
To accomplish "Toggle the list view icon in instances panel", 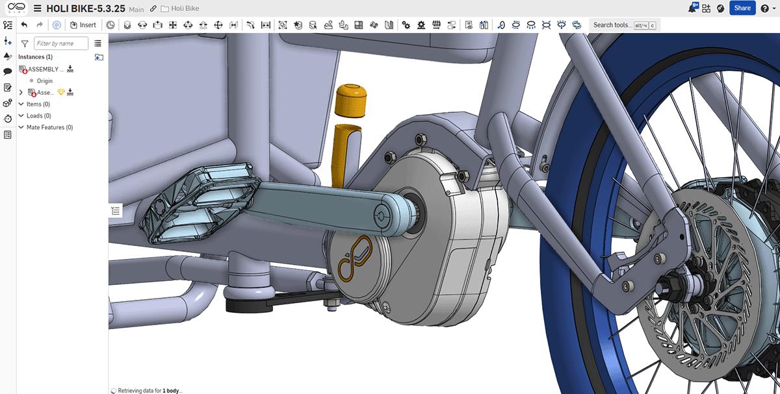I will click(97, 43).
